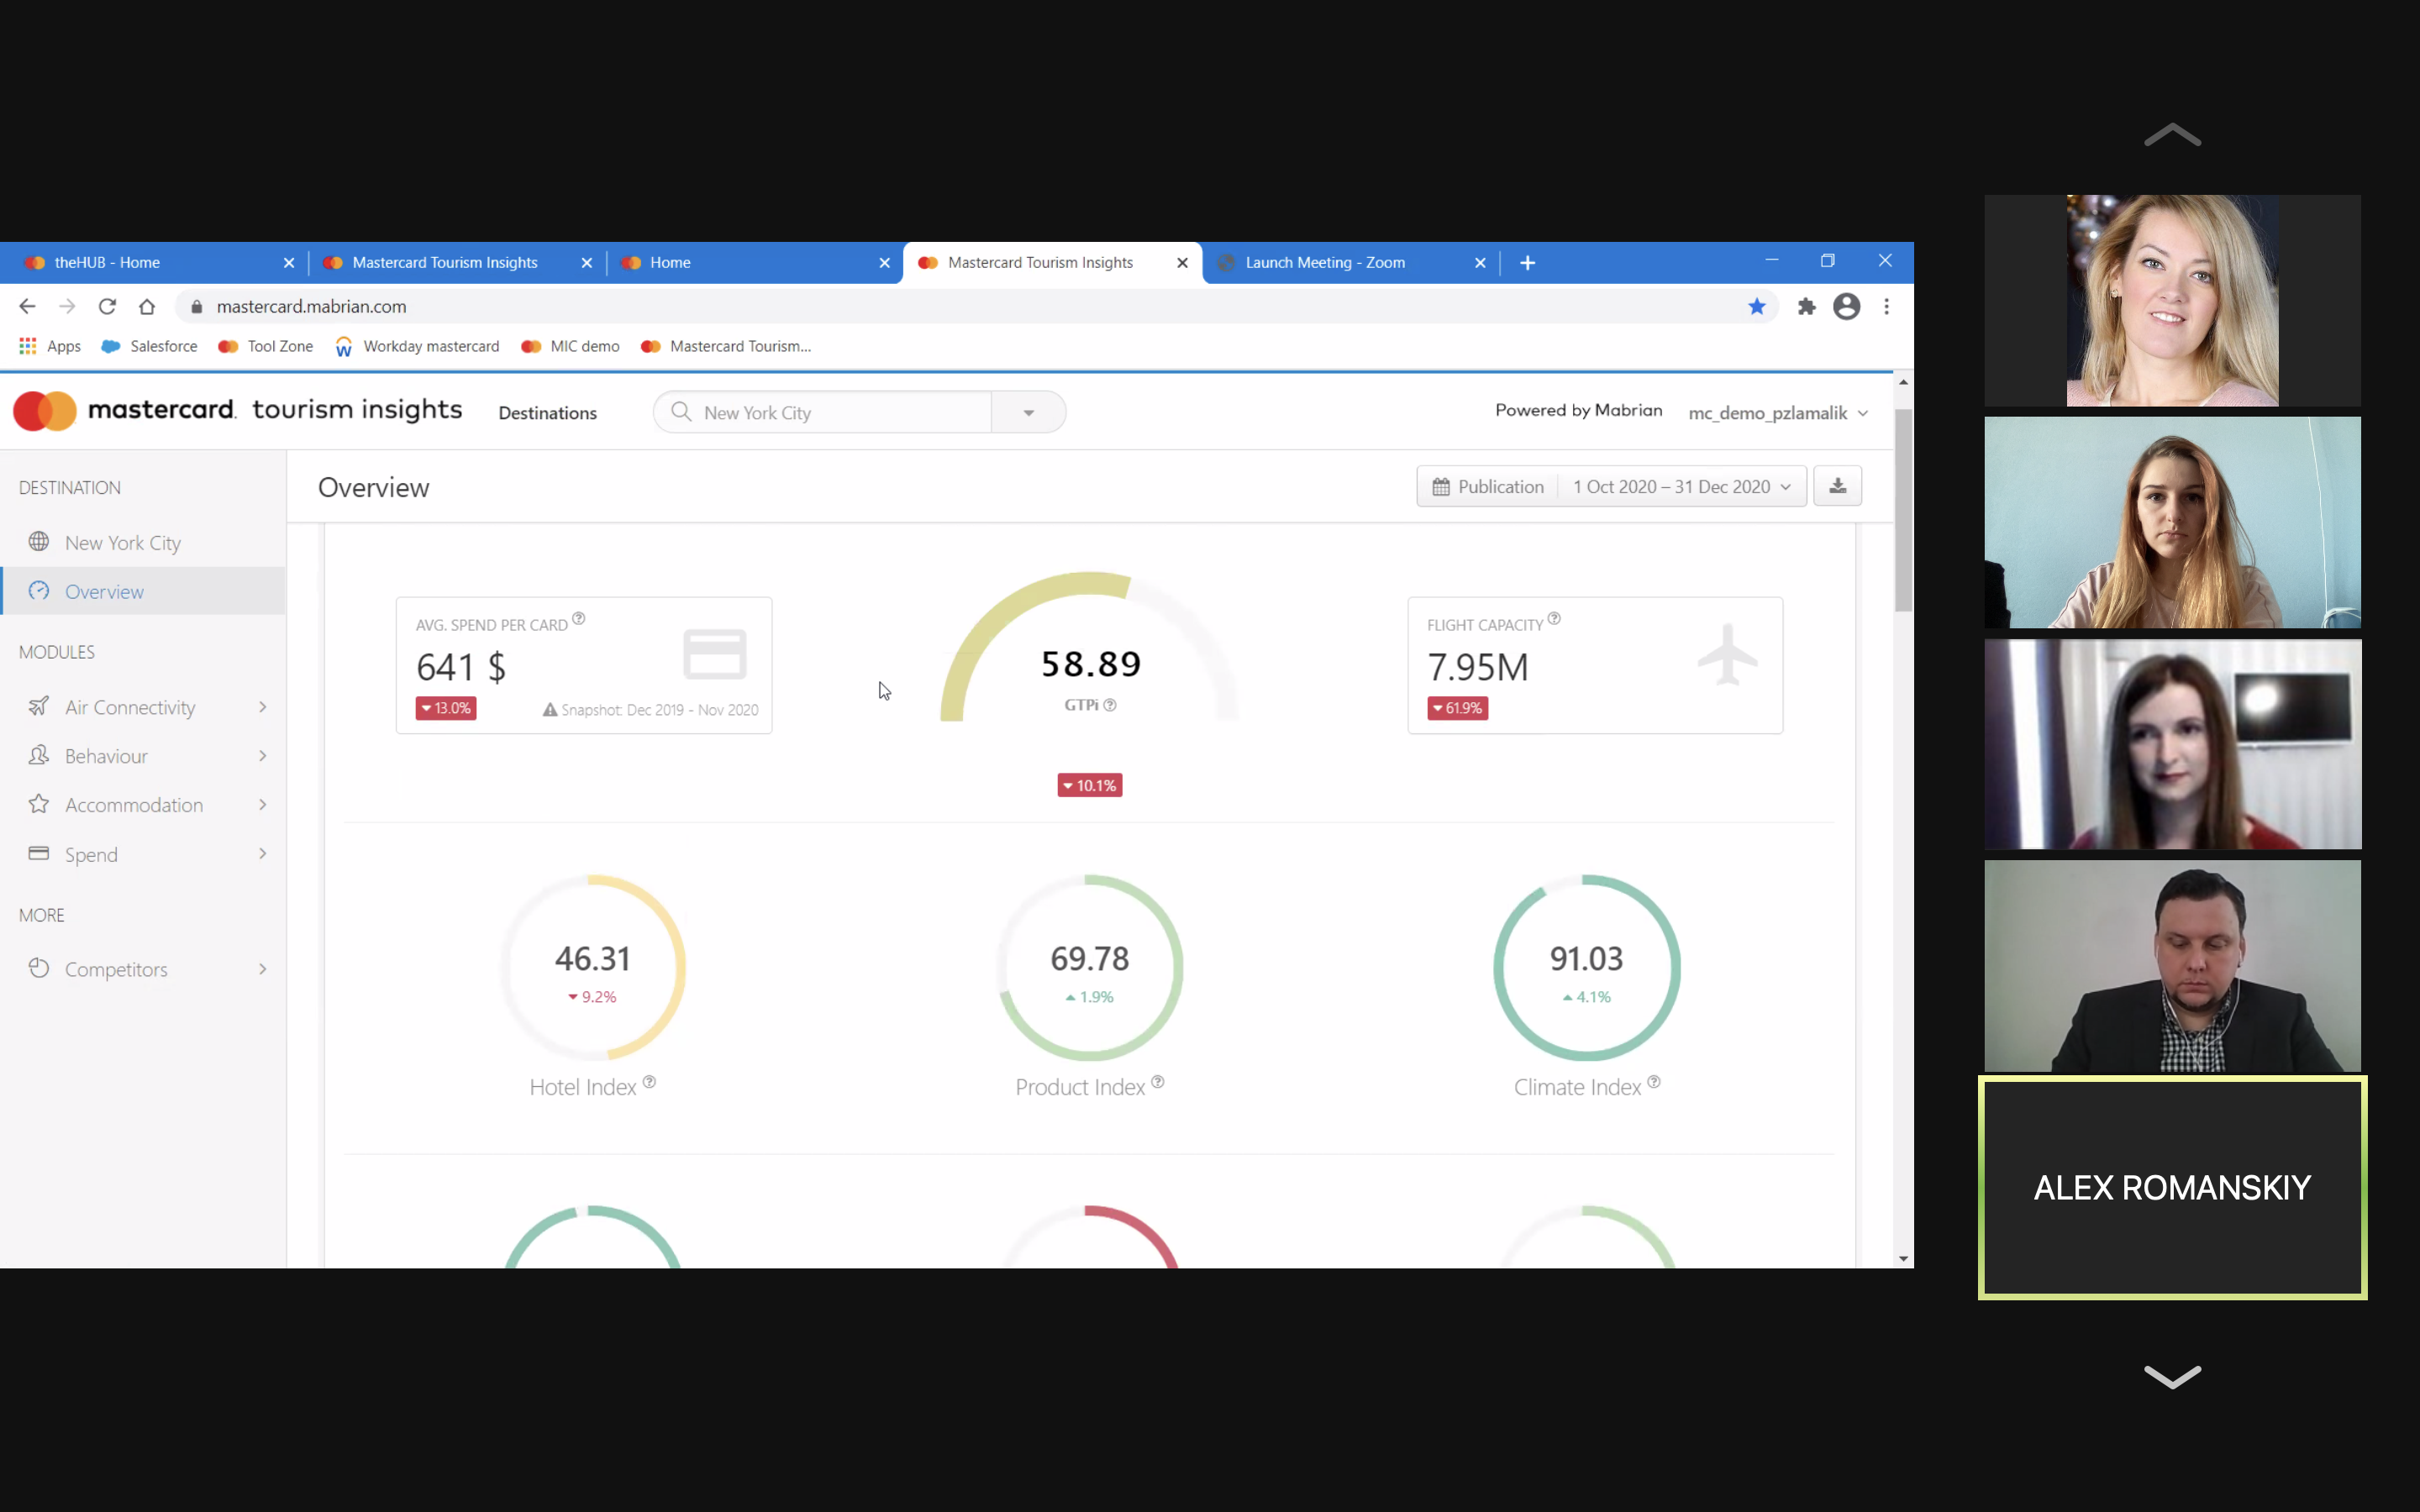Select the ALEX ROMANSKIY participant tile
Screen dimensions: 2420x1512
tap(2172, 1187)
